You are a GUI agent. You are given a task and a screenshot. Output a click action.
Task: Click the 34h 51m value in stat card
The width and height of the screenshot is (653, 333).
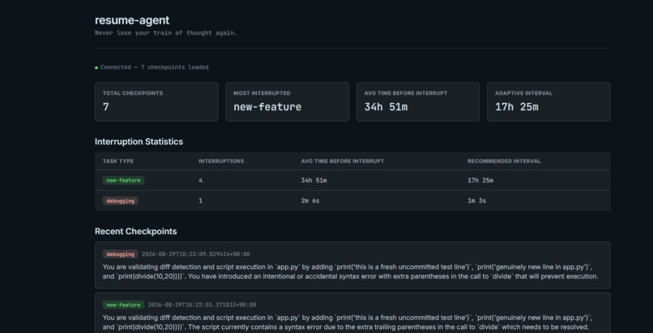[x=386, y=107]
